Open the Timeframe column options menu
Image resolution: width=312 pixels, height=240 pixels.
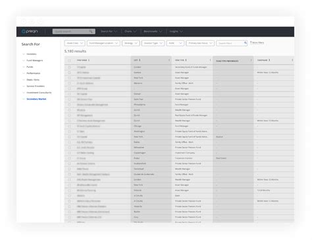[x=292, y=60]
